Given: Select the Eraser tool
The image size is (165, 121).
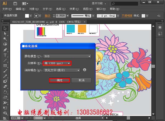Looking at the screenshot, I should (5, 87).
